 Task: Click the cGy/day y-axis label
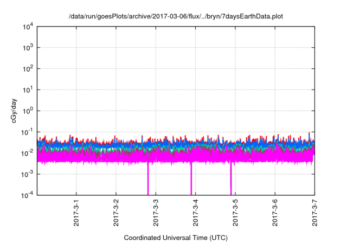click(14, 111)
